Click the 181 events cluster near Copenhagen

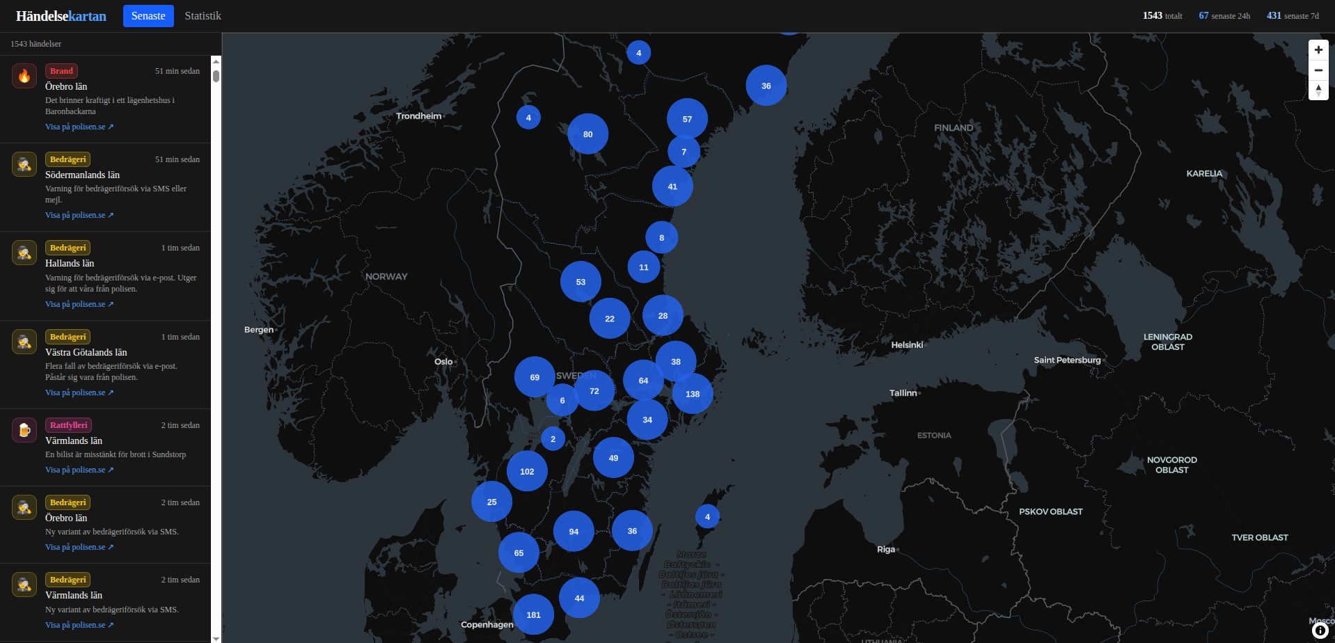(x=534, y=614)
